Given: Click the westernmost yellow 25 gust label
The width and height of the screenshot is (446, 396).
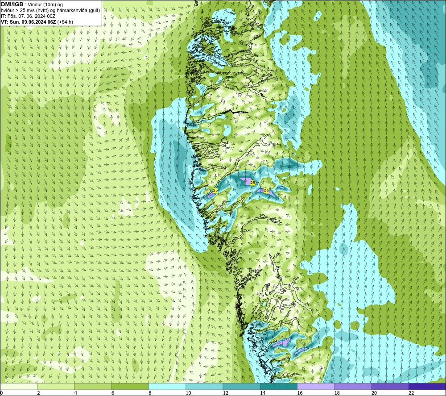Looking at the screenshot, I should point(215,190).
